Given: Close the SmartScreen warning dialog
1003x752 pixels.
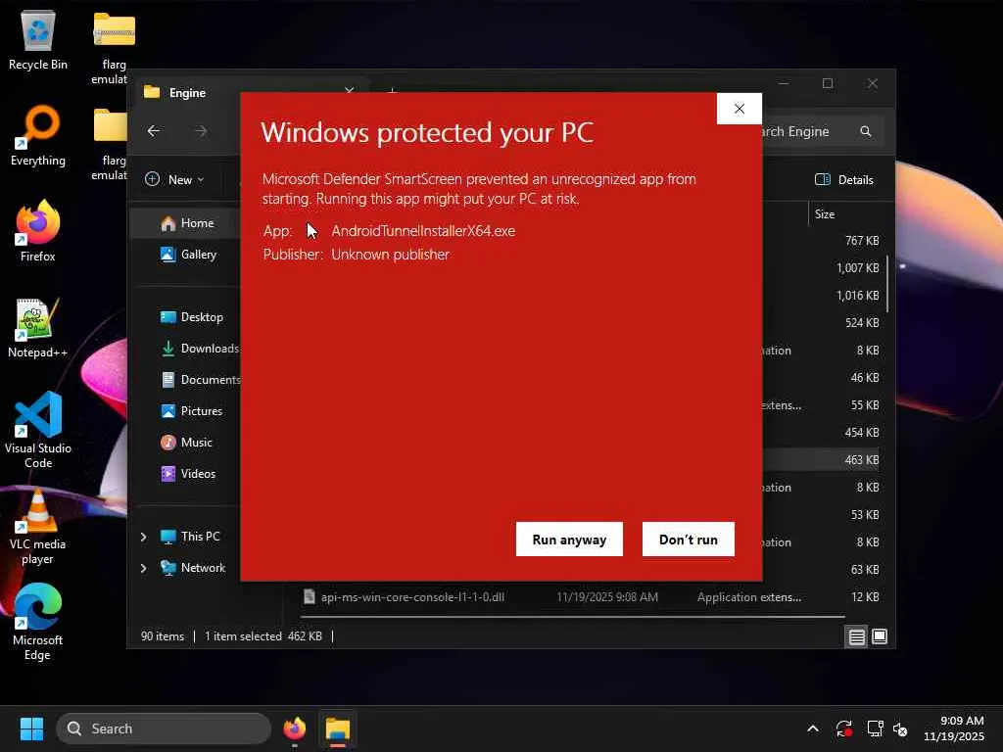Looking at the screenshot, I should point(740,109).
